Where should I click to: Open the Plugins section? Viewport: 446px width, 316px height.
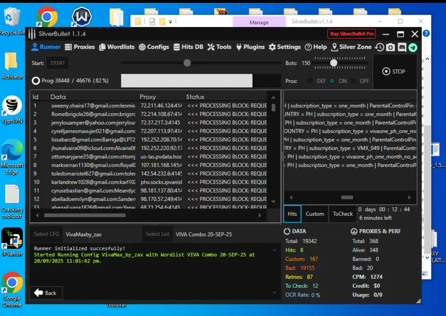[x=250, y=47]
